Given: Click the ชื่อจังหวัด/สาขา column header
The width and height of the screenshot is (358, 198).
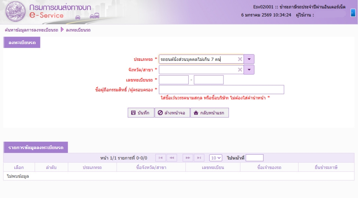Looking at the screenshot, I should (x=151, y=168).
